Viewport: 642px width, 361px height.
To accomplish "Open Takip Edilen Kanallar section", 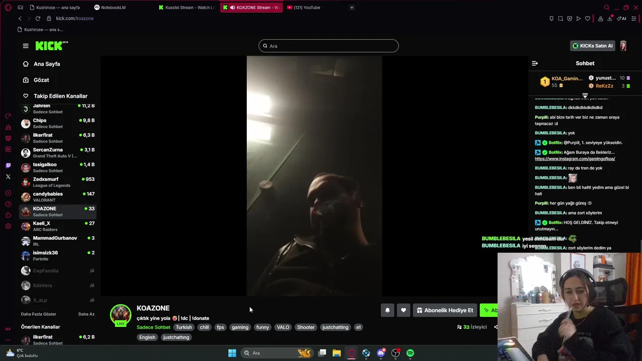I will 60,96.
